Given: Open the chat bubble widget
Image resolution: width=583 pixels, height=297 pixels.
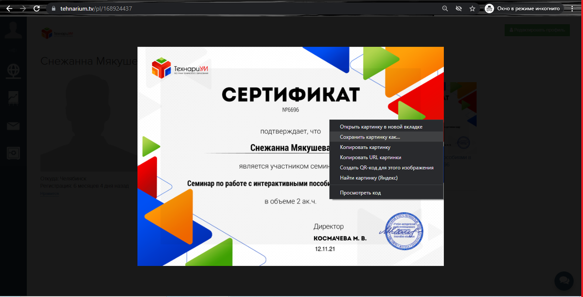Looking at the screenshot, I should coord(564,280).
